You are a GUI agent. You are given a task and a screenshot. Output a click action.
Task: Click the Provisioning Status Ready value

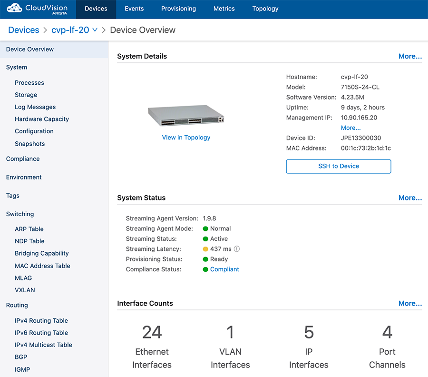coord(219,259)
